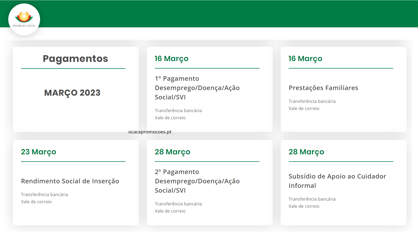Select Rendimento Social de Inserção title

[70, 181]
